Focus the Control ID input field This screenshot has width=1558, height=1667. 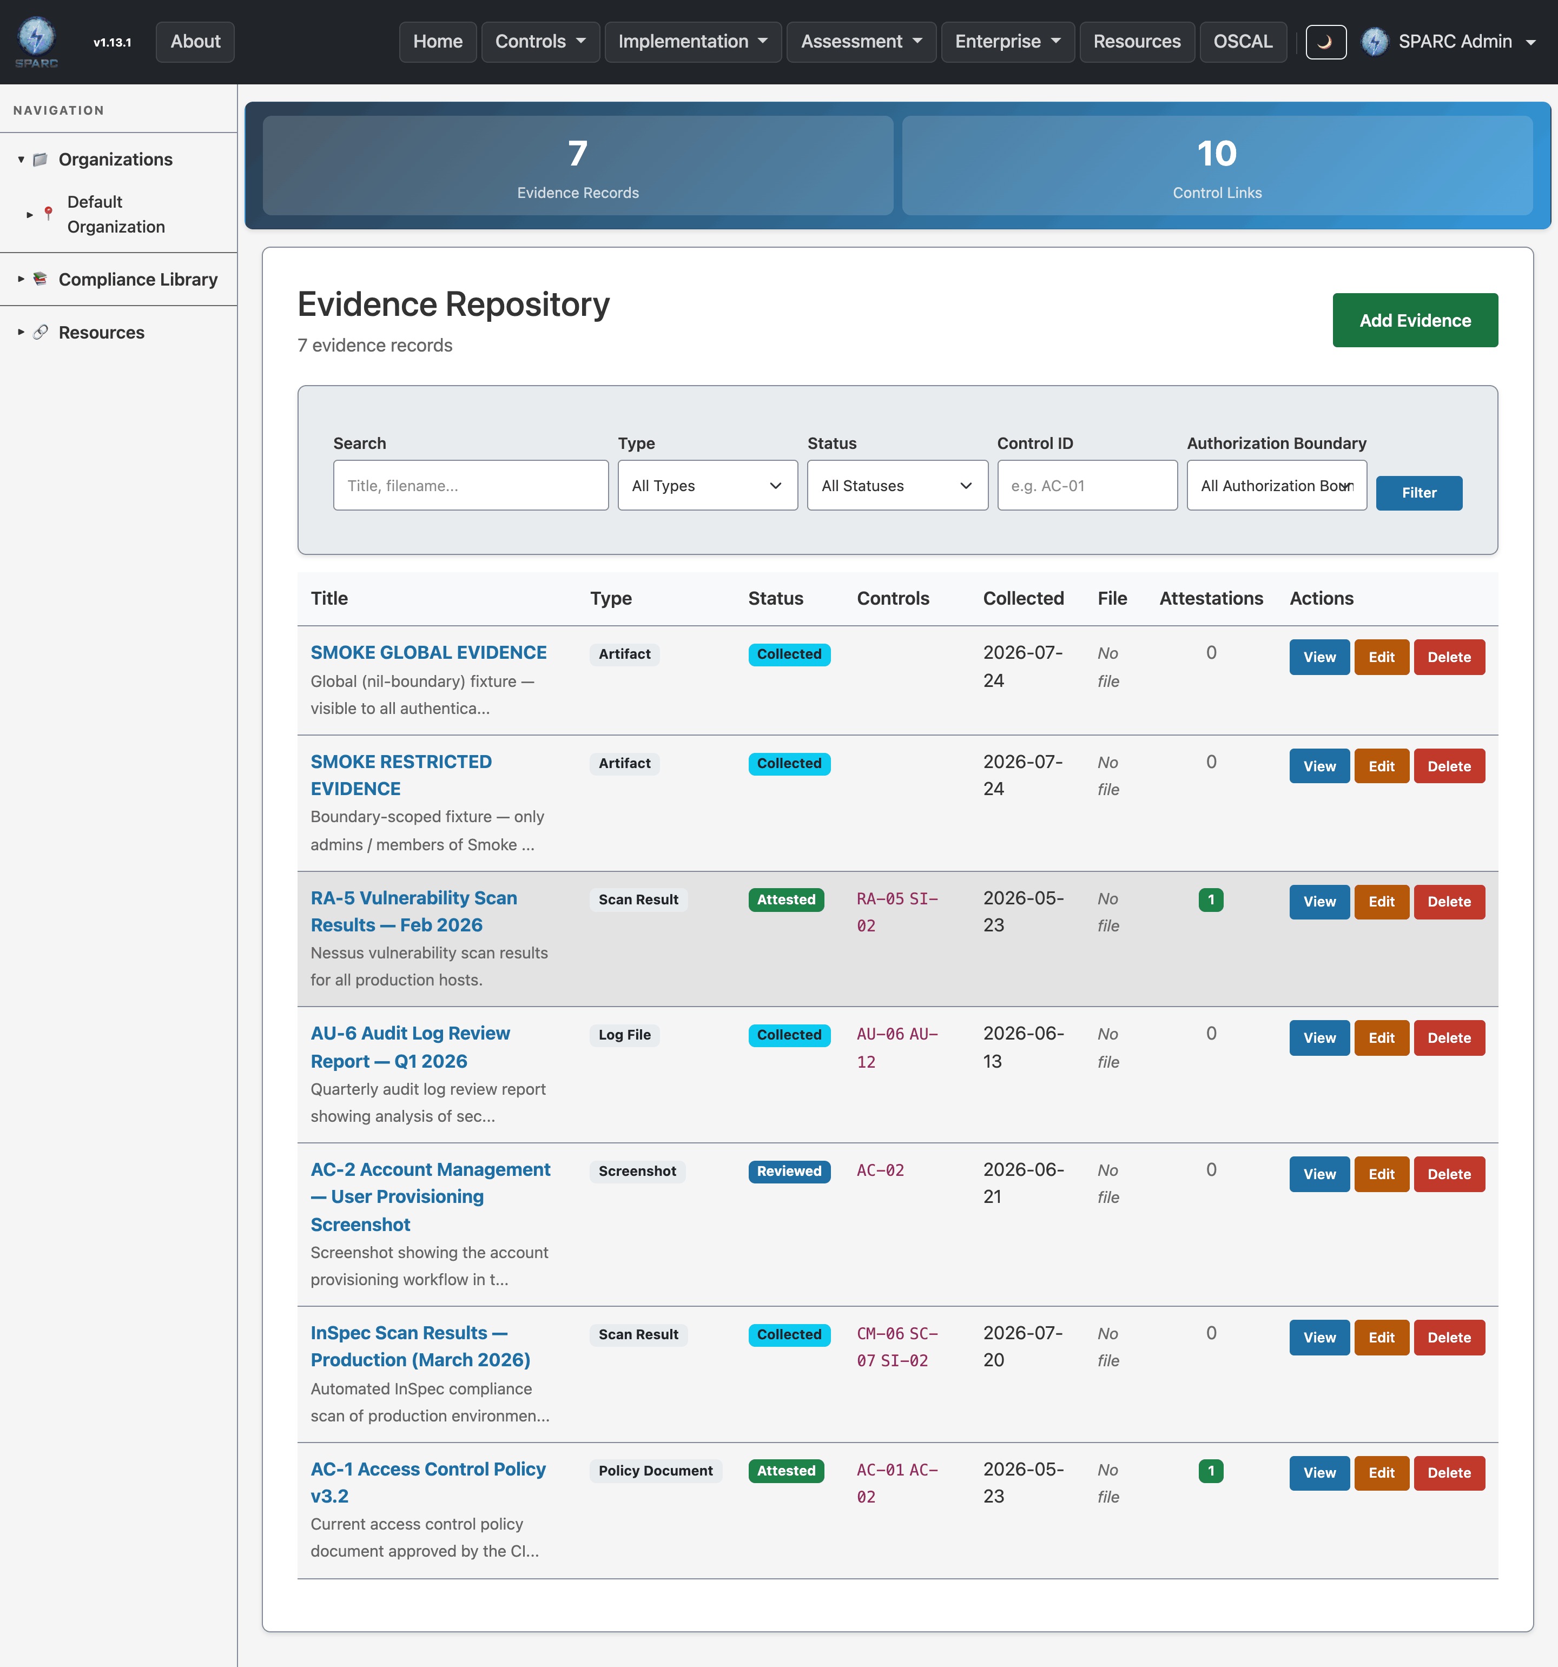pyautogui.click(x=1087, y=486)
